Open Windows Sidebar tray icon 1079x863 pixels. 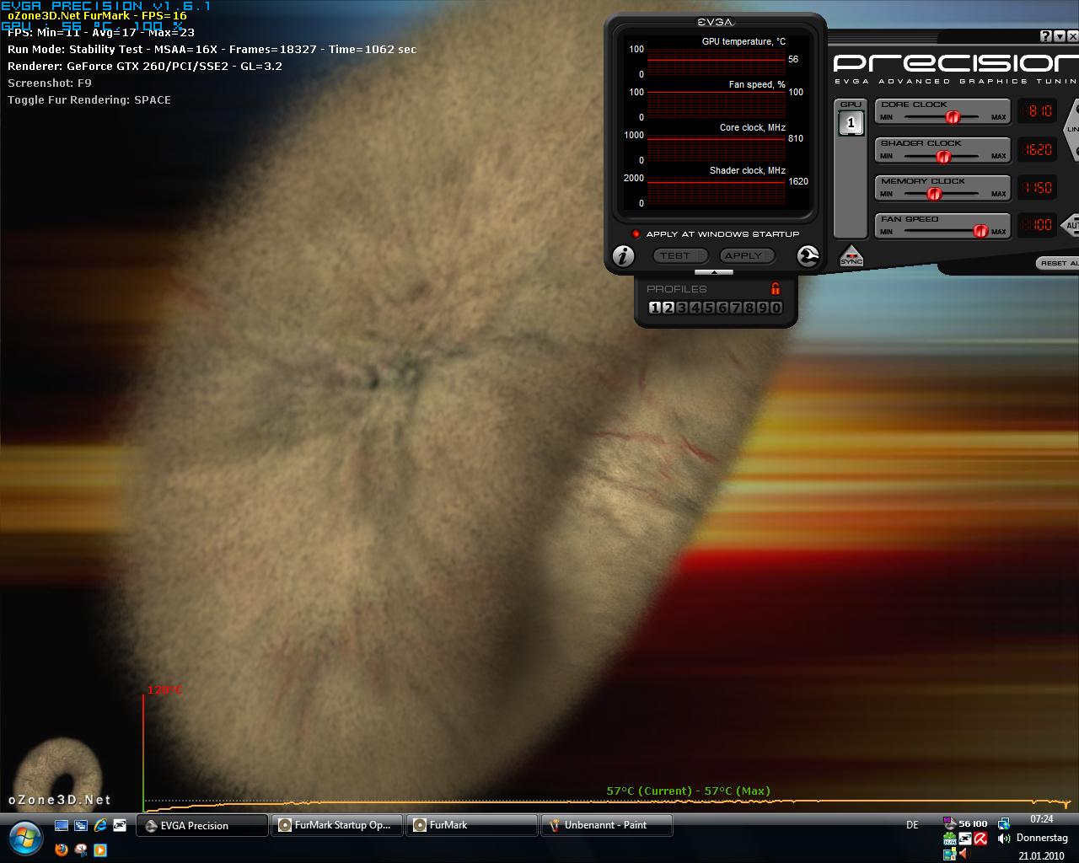click(x=950, y=854)
